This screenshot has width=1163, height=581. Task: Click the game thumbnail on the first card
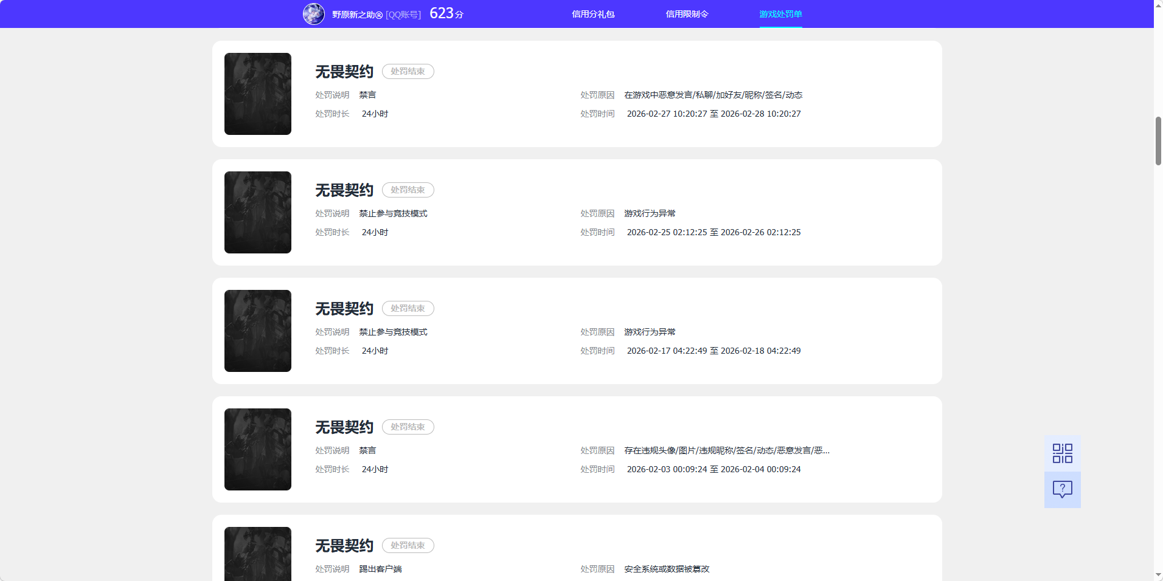coord(257,94)
